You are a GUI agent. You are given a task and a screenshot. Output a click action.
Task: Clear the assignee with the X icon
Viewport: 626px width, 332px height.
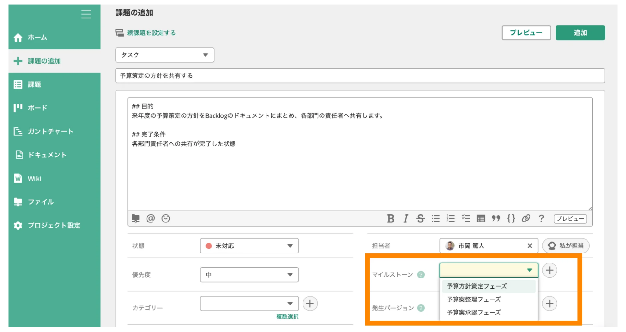pyautogui.click(x=530, y=246)
